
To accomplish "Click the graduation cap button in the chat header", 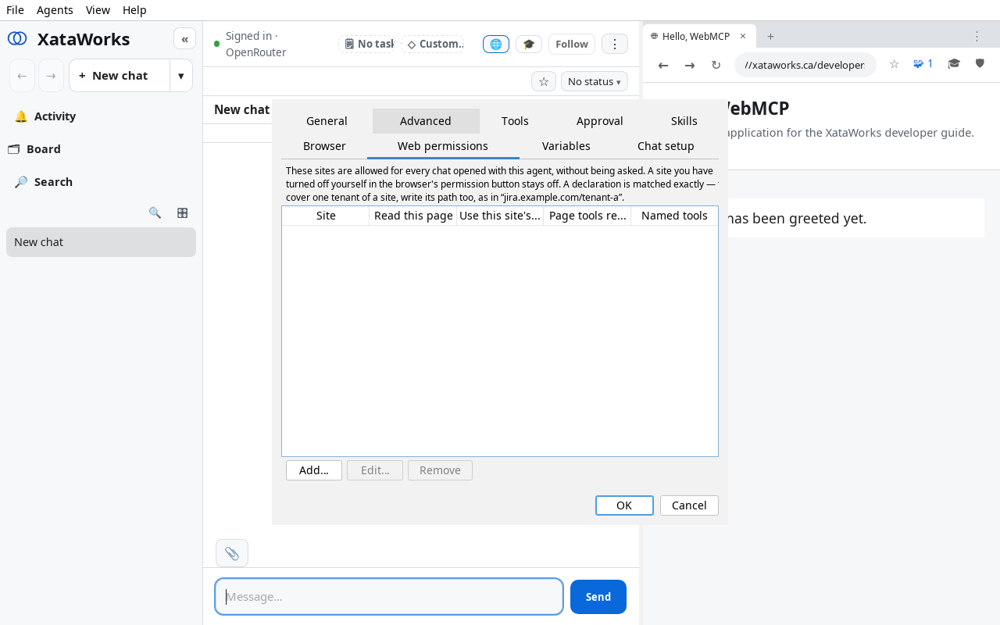I will tap(529, 44).
